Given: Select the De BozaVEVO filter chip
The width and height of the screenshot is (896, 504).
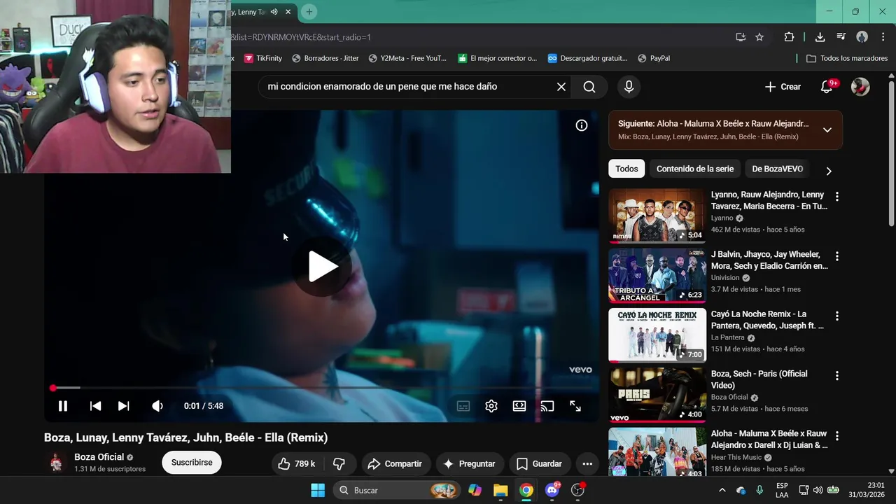Looking at the screenshot, I should 777,169.
